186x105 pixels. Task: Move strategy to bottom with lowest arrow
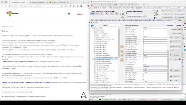coord(122,60)
